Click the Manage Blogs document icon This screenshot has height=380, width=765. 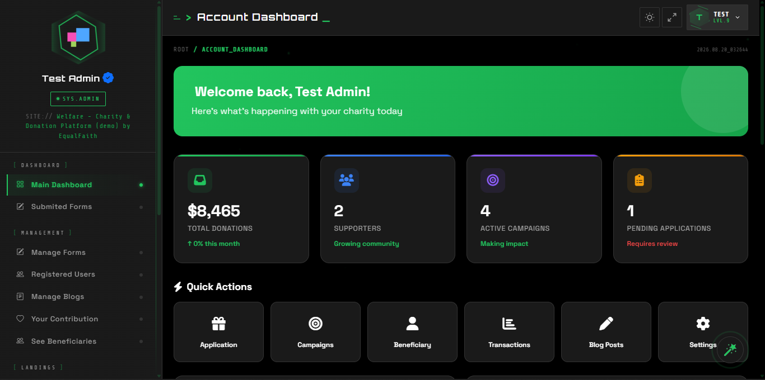(x=20, y=296)
